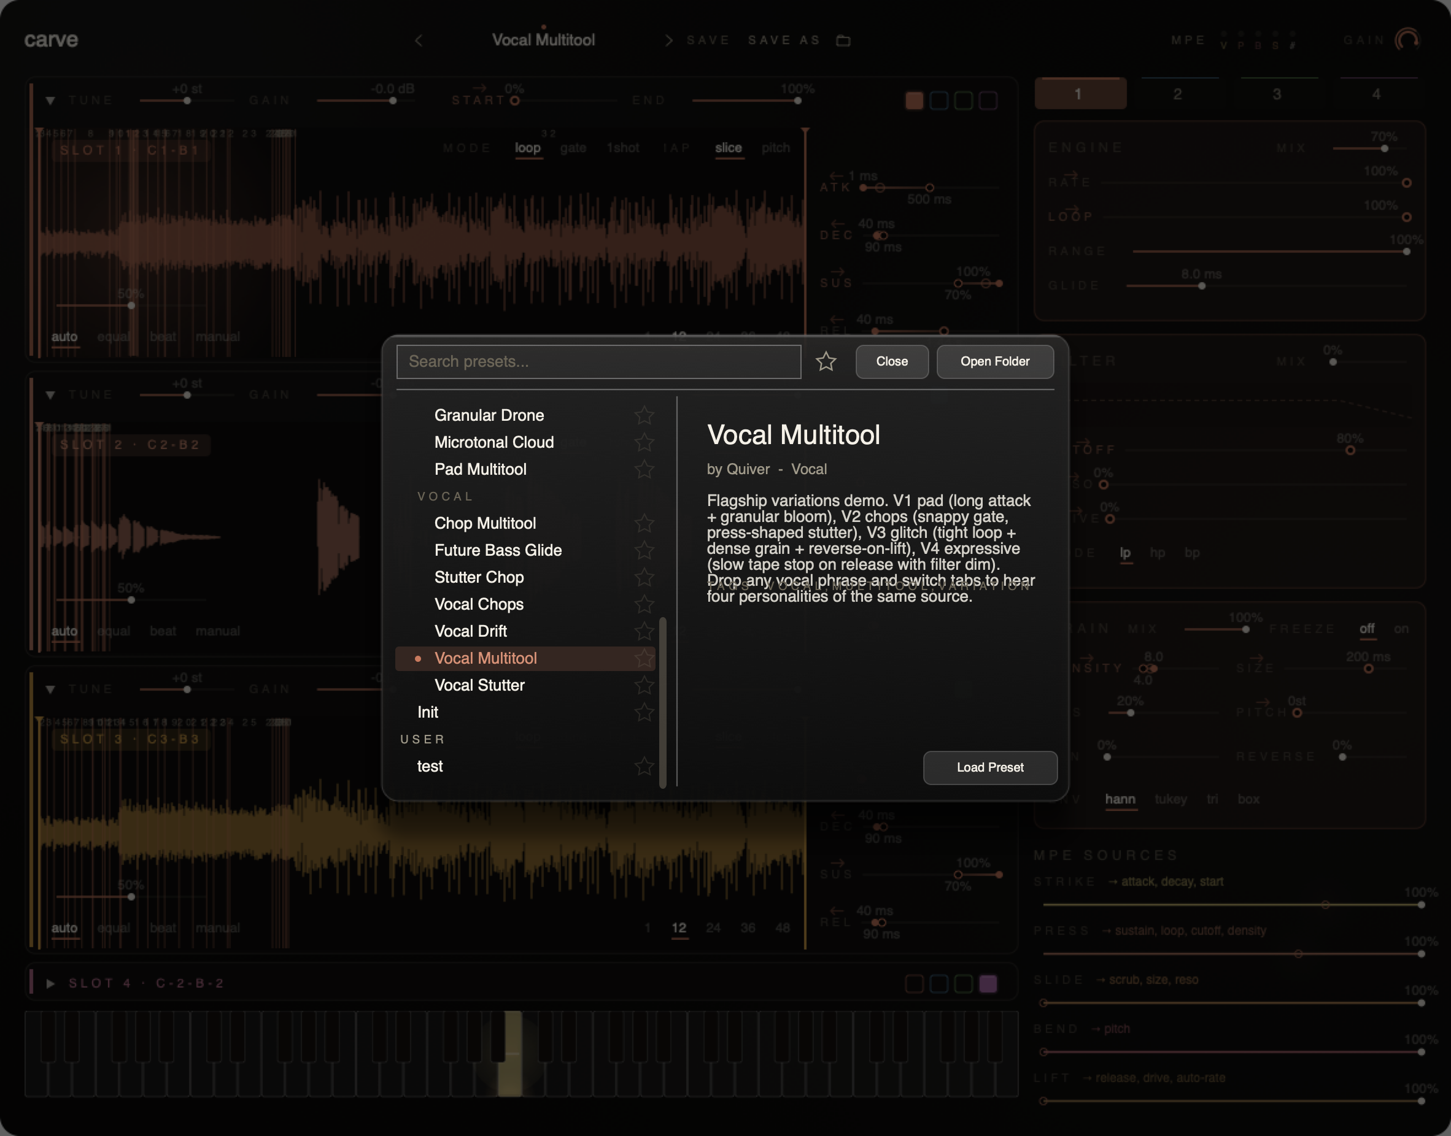This screenshot has width=1451, height=1136.
Task: Select Stutter Chop preset
Action: click(479, 577)
